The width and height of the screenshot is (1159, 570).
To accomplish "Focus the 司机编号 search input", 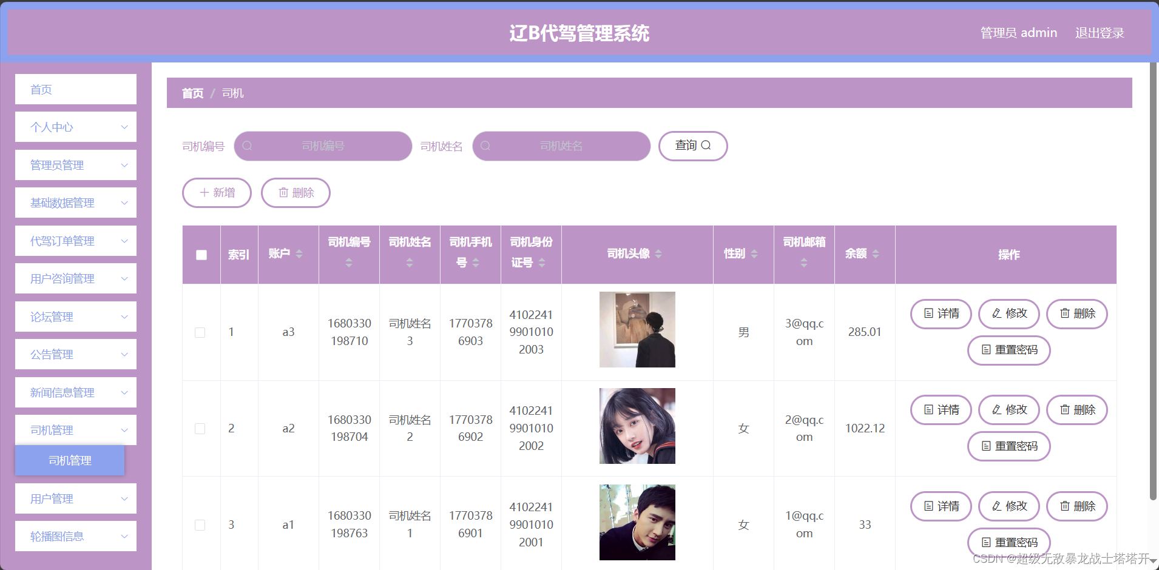I will pos(323,146).
